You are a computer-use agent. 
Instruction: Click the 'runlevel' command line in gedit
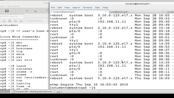(16, 69)
